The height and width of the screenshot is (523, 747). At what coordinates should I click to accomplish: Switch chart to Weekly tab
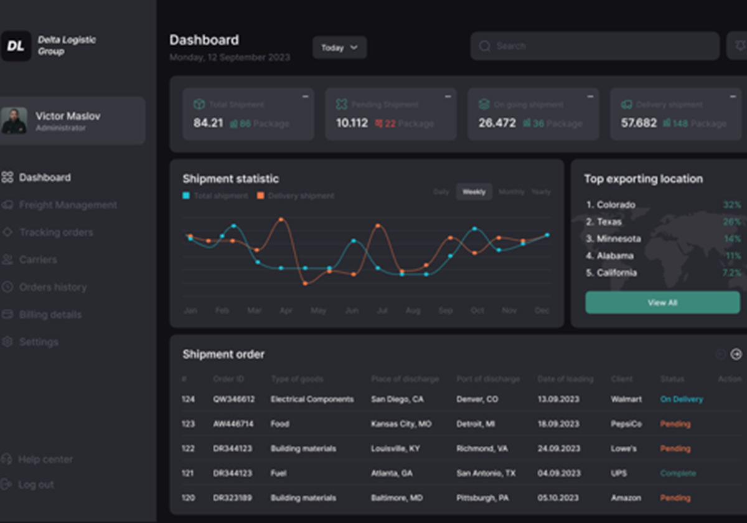click(x=474, y=192)
